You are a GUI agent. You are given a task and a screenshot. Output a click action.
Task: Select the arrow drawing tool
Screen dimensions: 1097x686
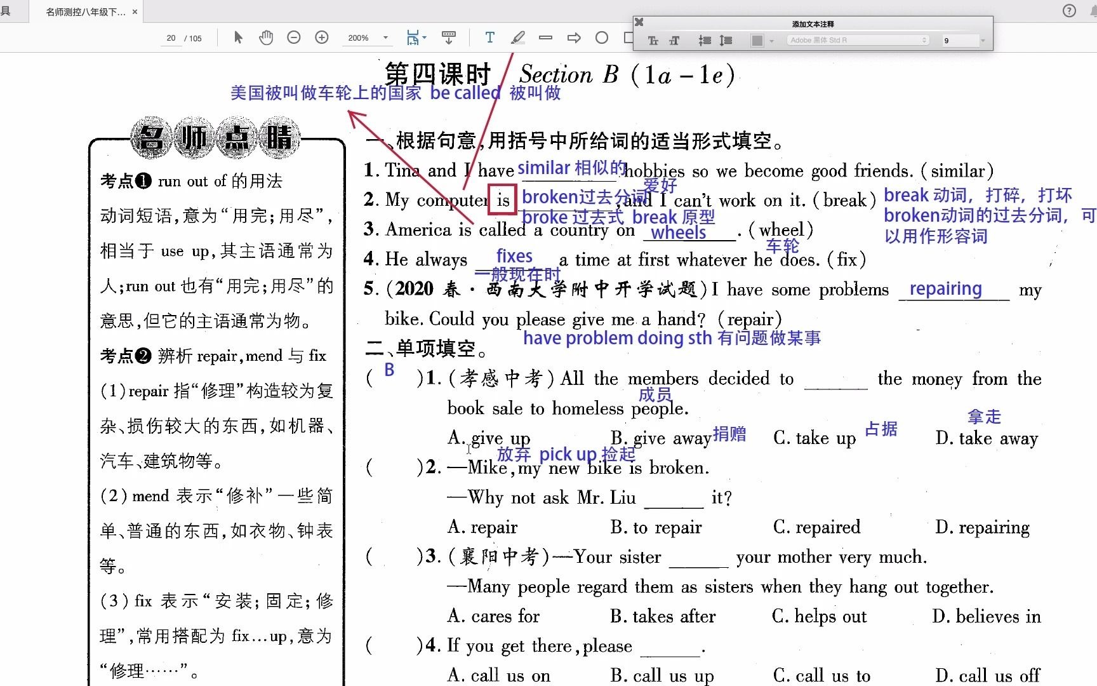point(574,37)
